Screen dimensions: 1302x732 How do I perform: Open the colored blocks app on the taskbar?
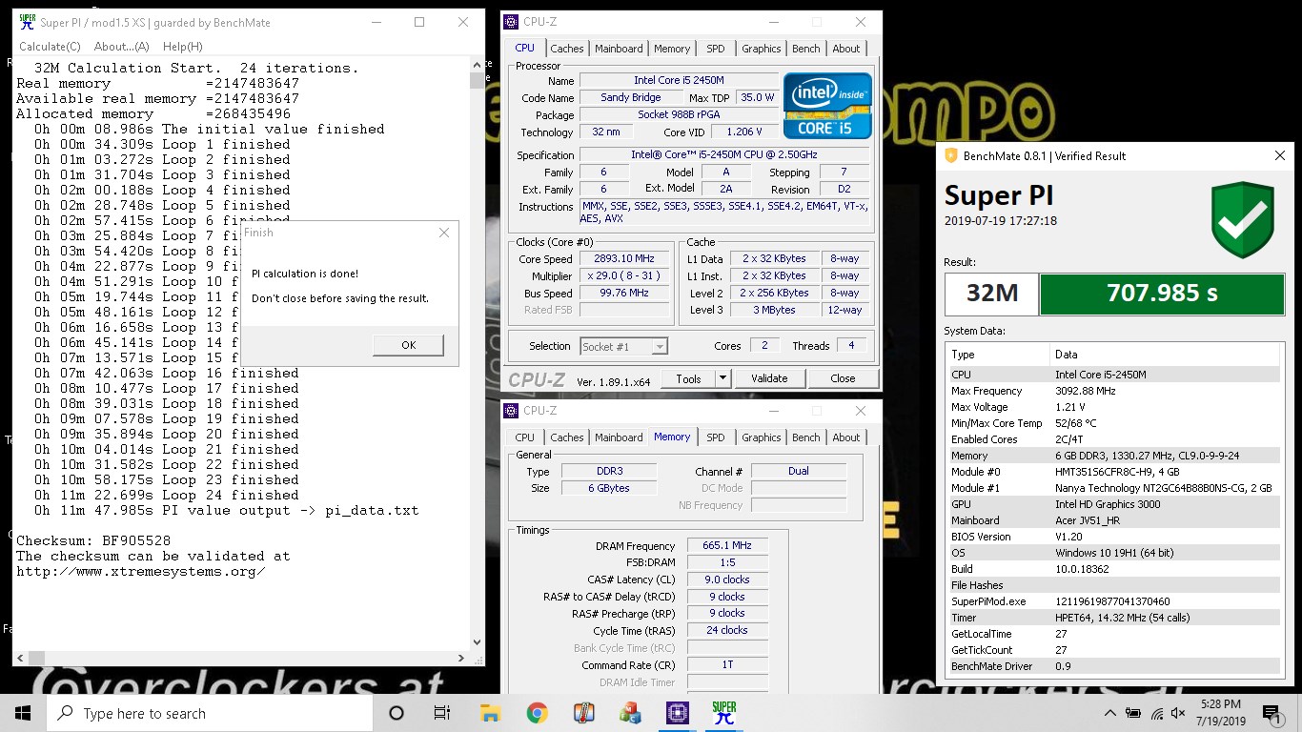point(630,713)
